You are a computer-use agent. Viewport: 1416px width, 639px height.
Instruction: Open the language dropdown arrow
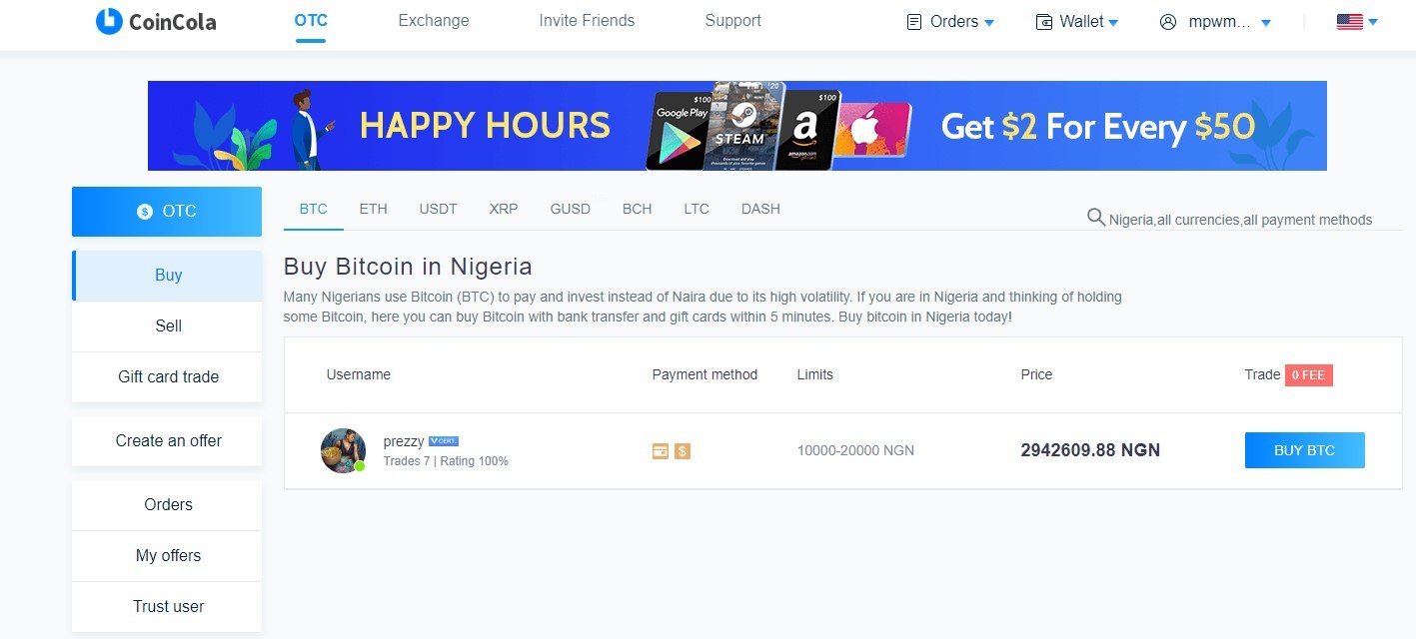(x=1373, y=23)
